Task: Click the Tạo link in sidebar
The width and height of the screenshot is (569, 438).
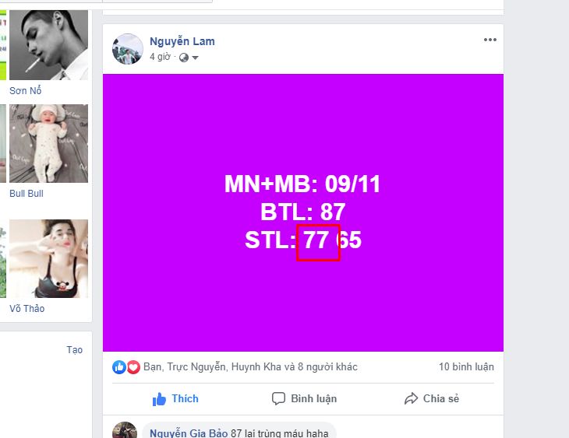Action: click(x=74, y=350)
